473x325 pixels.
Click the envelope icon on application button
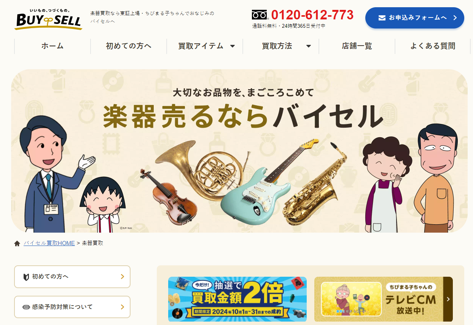pos(382,18)
